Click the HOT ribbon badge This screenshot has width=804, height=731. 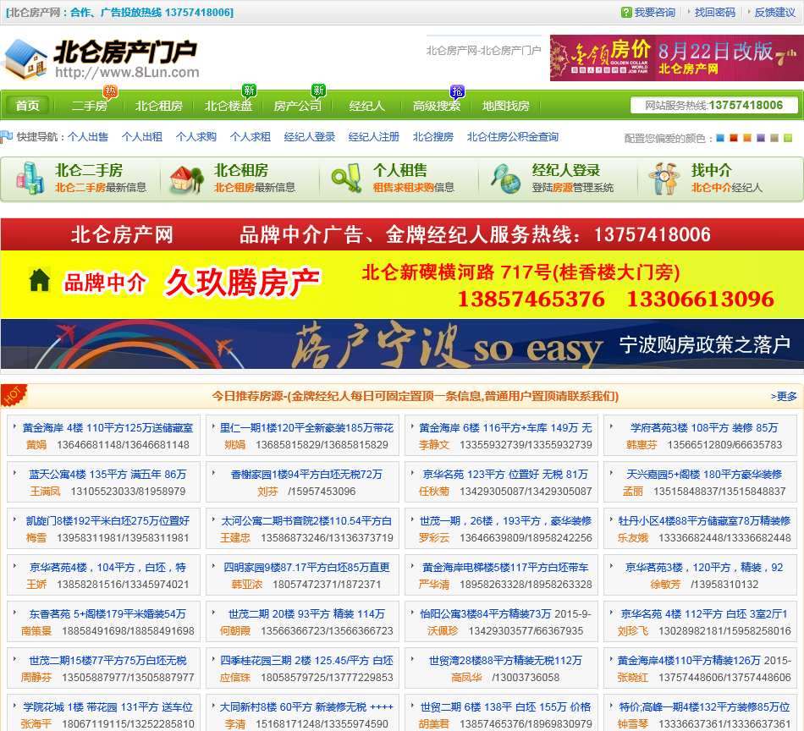pos(14,395)
